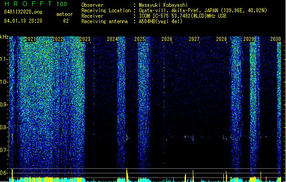The width and height of the screenshot is (286, 182).
Task: Click the 2029 time marker
Action: [249, 39]
